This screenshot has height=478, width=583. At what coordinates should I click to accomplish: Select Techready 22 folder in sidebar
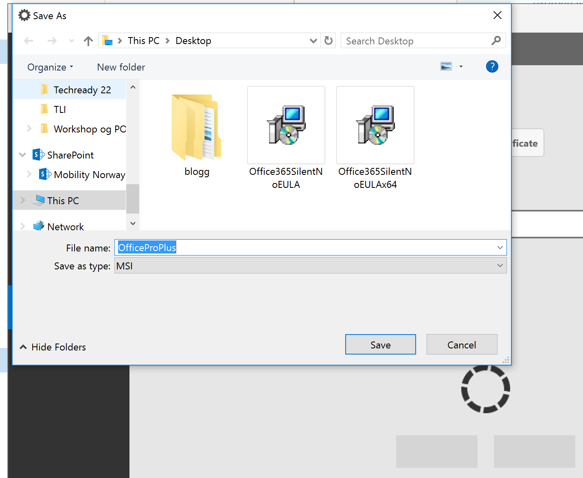click(x=82, y=90)
